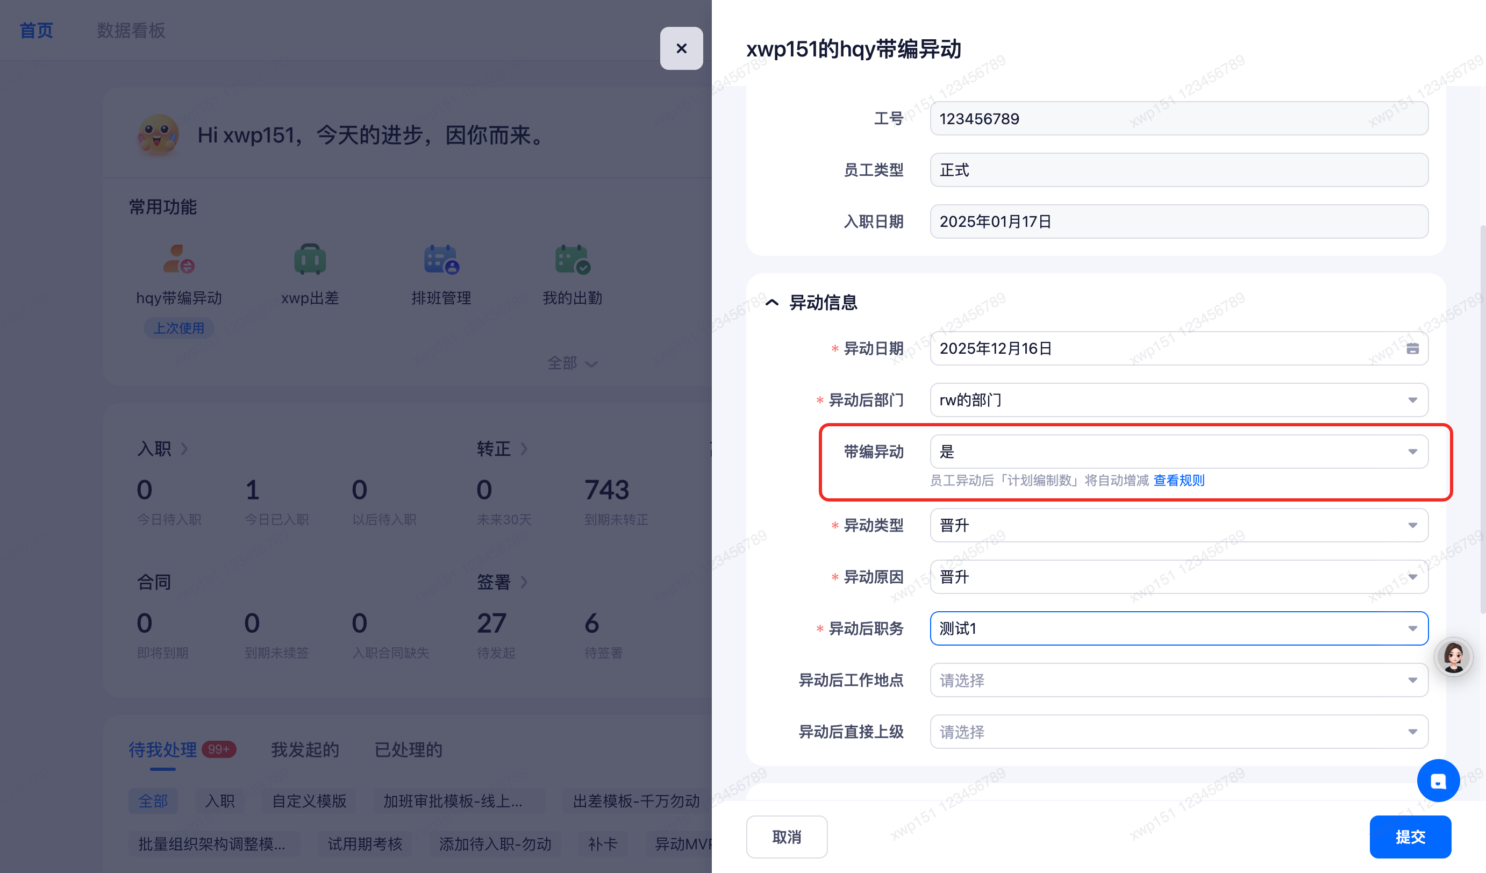The image size is (1486, 873).
Task: Click the 查看规则 link
Action: [x=1178, y=481]
